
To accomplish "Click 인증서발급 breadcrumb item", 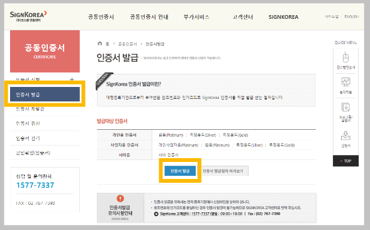I will click(155, 44).
